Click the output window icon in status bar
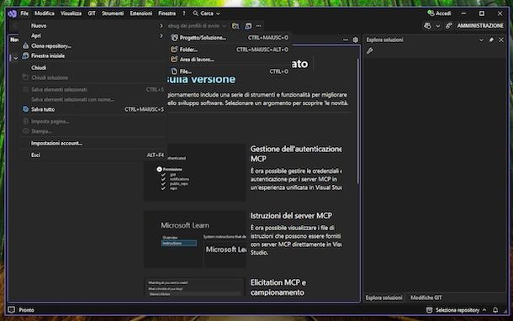Screen dimensions: 513x321 (x=12, y=309)
